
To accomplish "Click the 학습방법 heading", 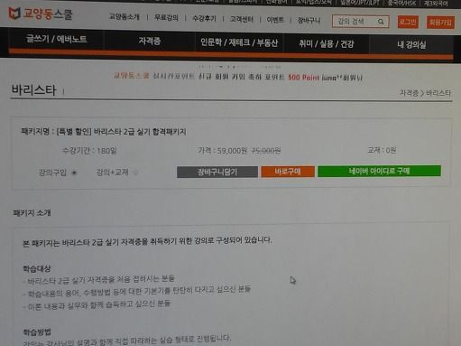I will (37, 332).
